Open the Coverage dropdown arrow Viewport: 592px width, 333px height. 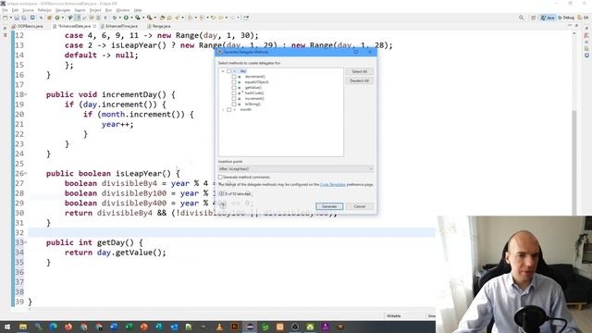point(143,18)
